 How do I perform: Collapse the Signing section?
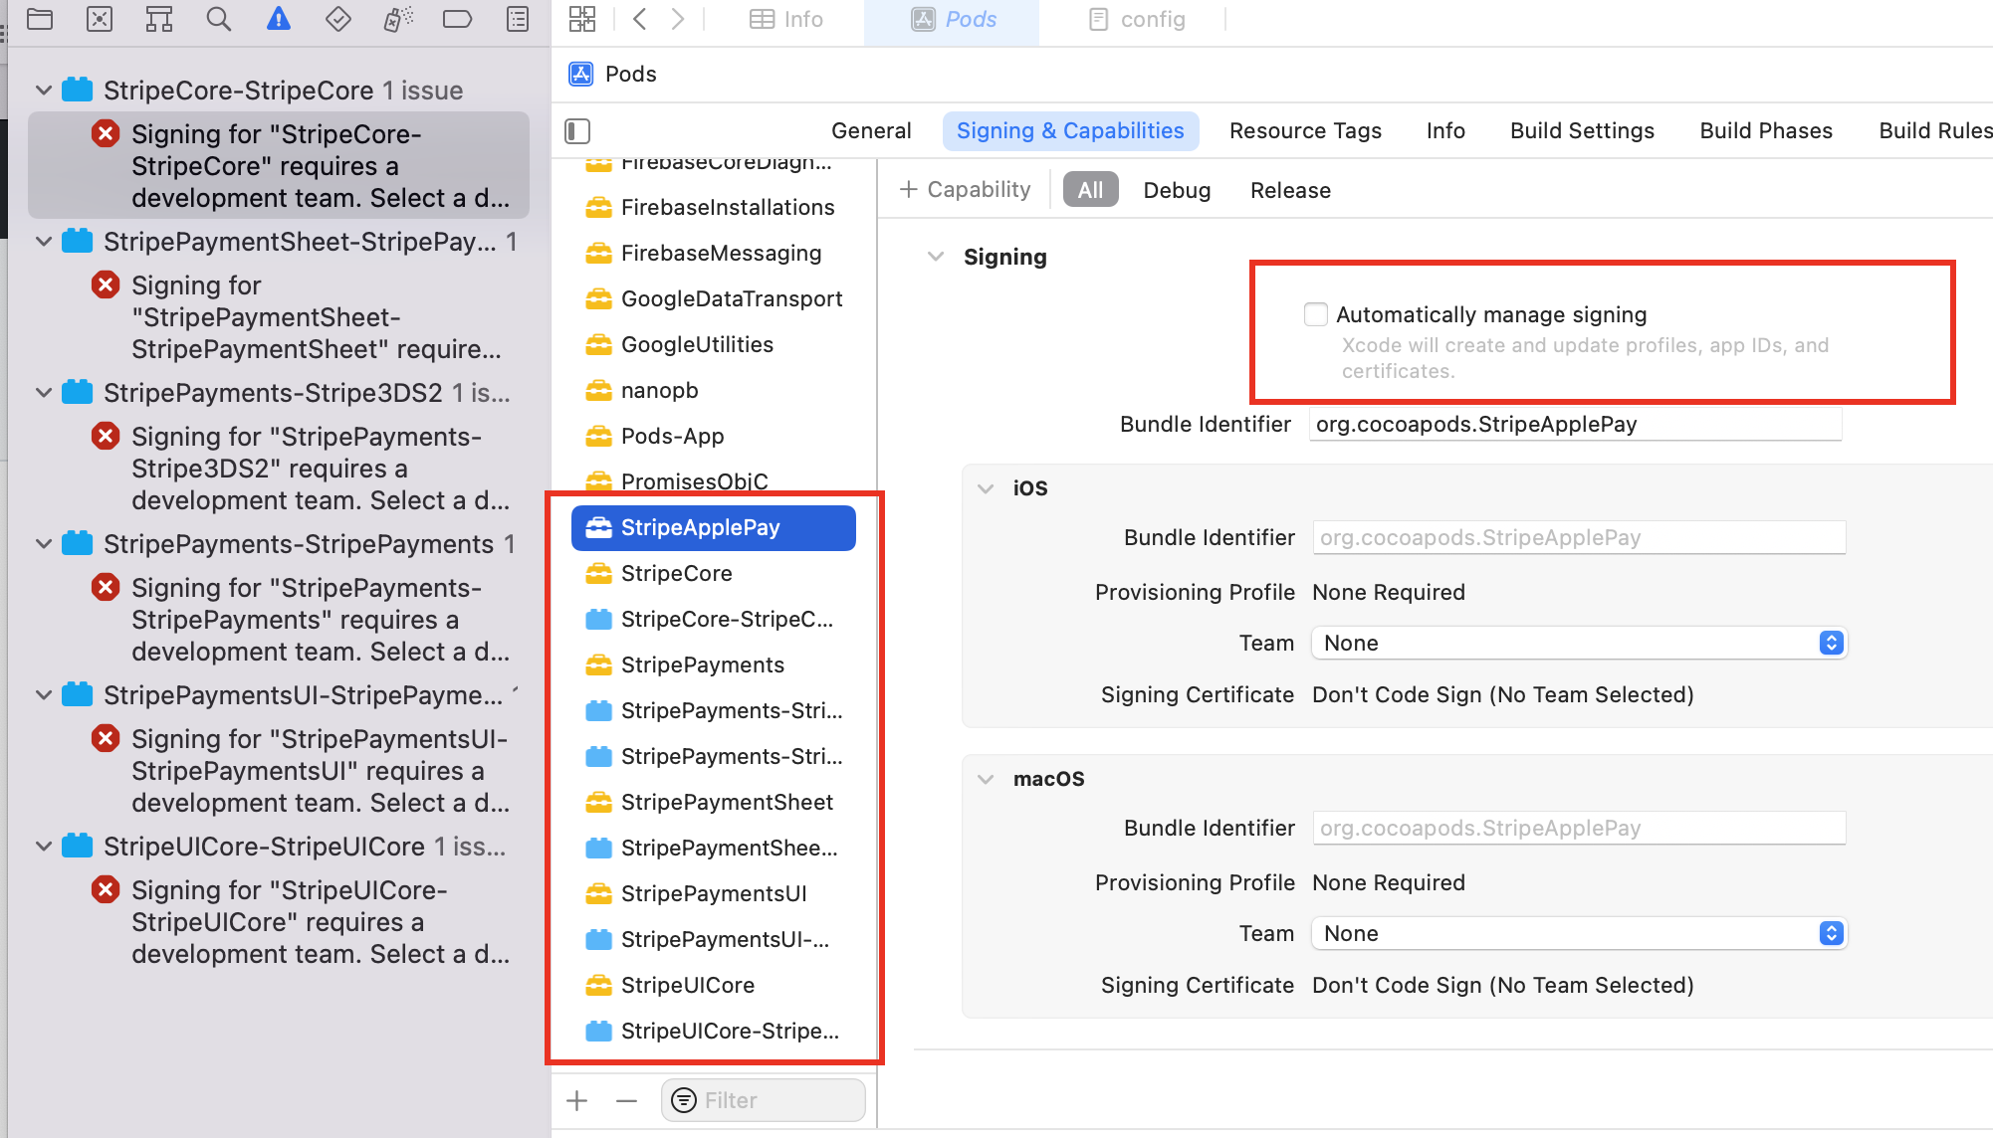pyautogui.click(x=936, y=257)
